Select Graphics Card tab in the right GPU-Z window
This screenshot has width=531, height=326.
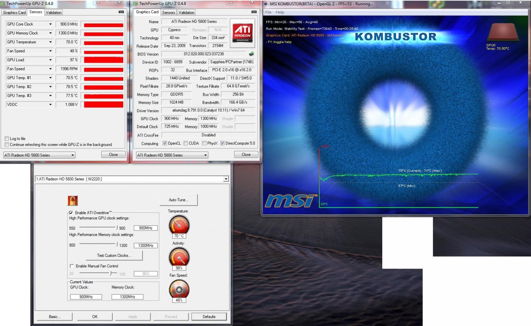click(147, 12)
